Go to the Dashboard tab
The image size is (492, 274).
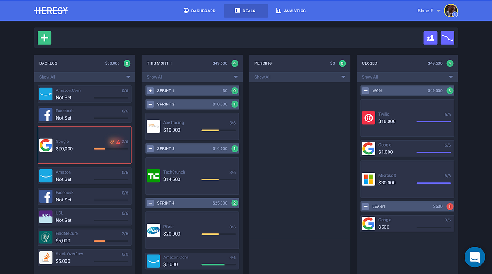point(200,11)
